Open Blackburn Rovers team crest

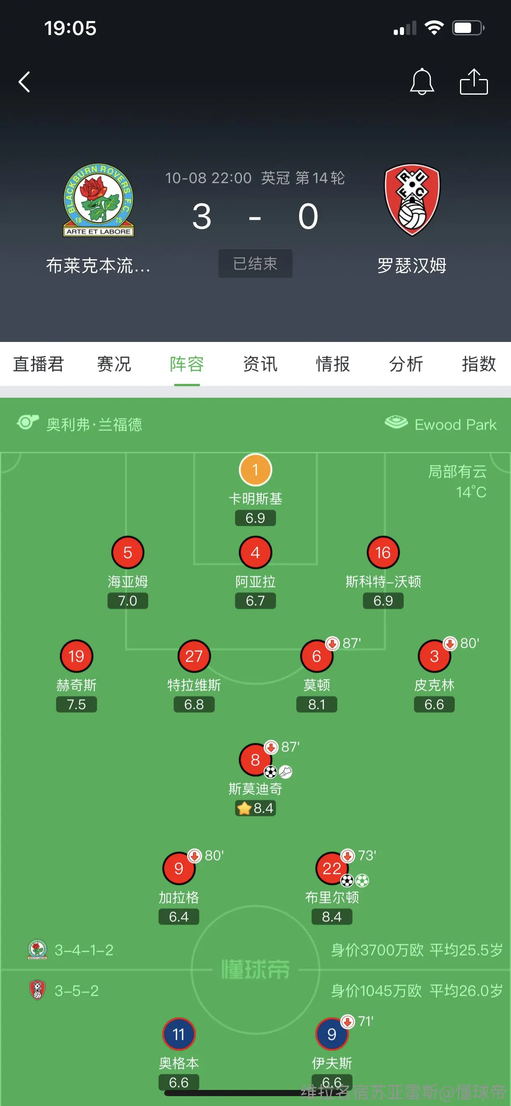pos(99,200)
